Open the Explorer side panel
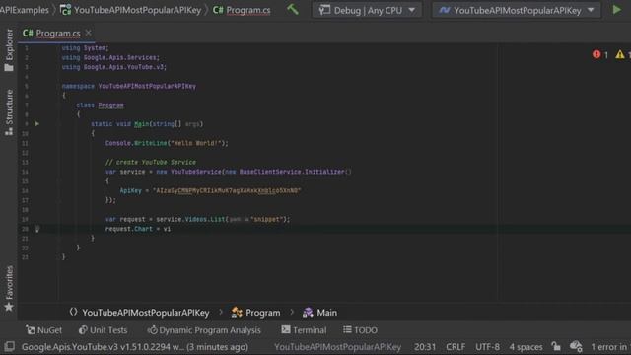This screenshot has width=631, height=355. click(9, 49)
